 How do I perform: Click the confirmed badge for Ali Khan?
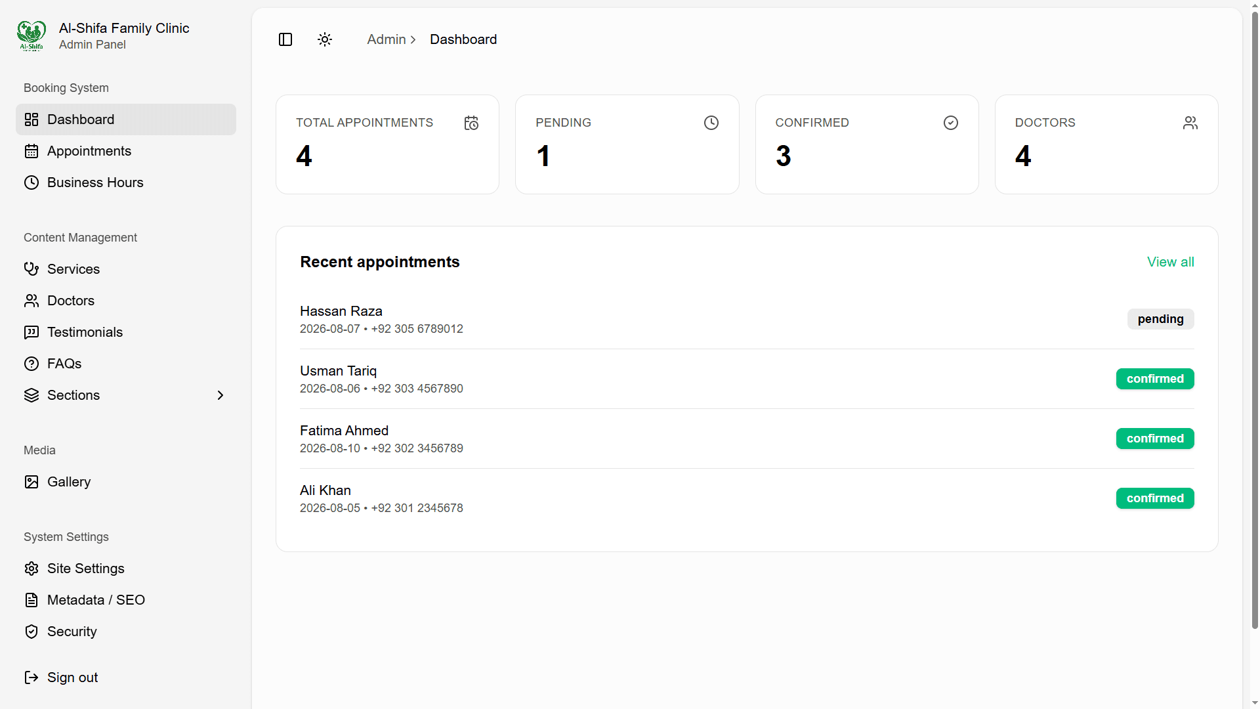tap(1155, 498)
